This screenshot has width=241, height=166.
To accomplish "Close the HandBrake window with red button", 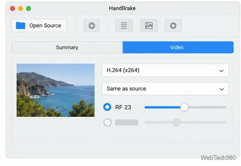I will [x=12, y=9].
